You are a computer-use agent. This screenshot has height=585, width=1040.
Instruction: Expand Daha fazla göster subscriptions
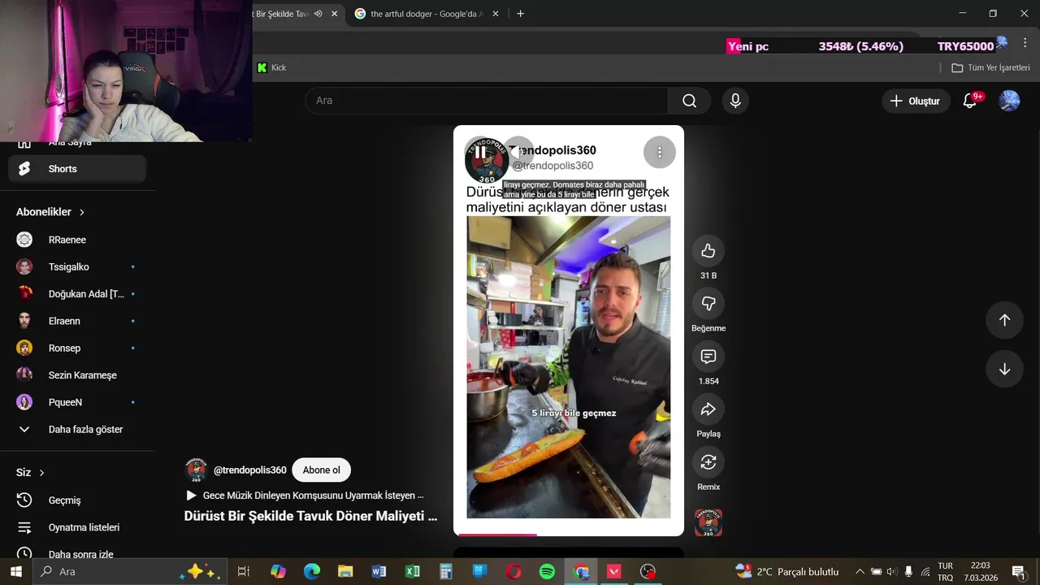point(77,429)
